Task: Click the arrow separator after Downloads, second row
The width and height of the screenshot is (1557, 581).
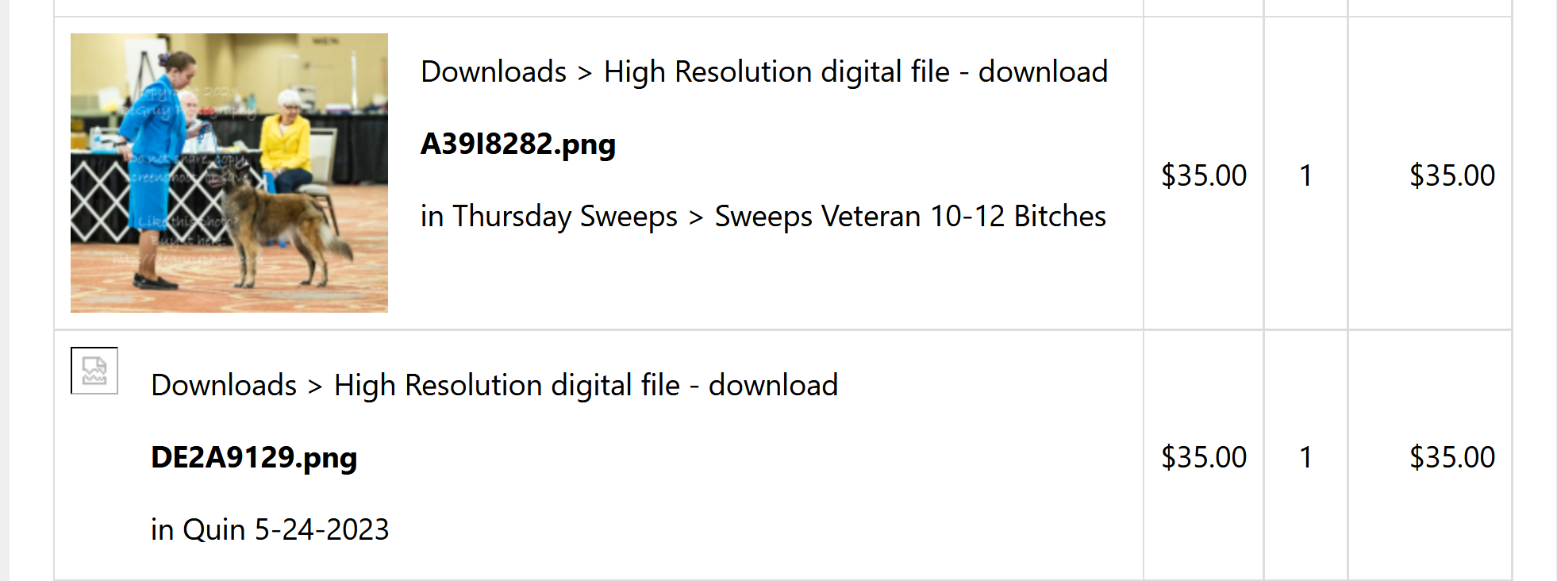Action: (x=315, y=387)
